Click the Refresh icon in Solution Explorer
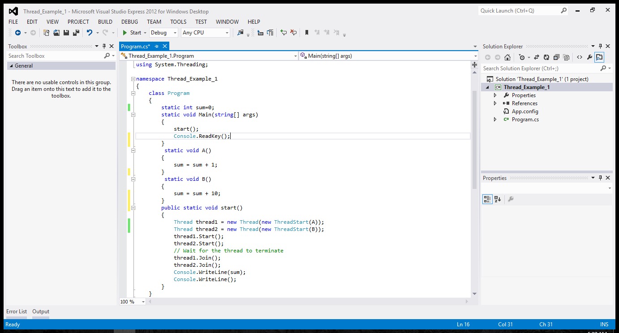 click(x=546, y=57)
